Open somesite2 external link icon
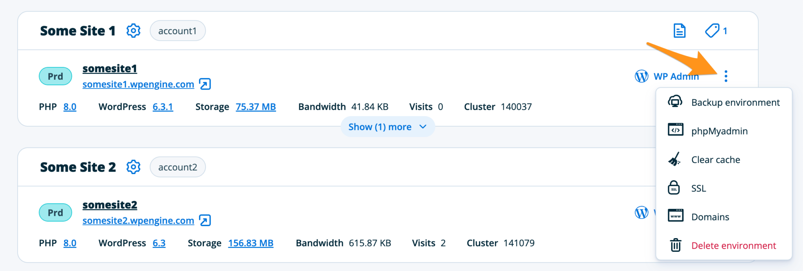Image resolution: width=803 pixels, height=271 pixels. 205,221
